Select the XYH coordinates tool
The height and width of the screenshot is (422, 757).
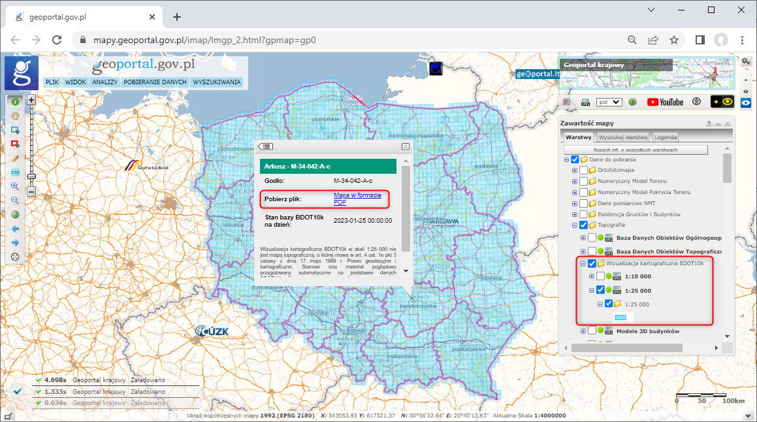tap(15, 172)
